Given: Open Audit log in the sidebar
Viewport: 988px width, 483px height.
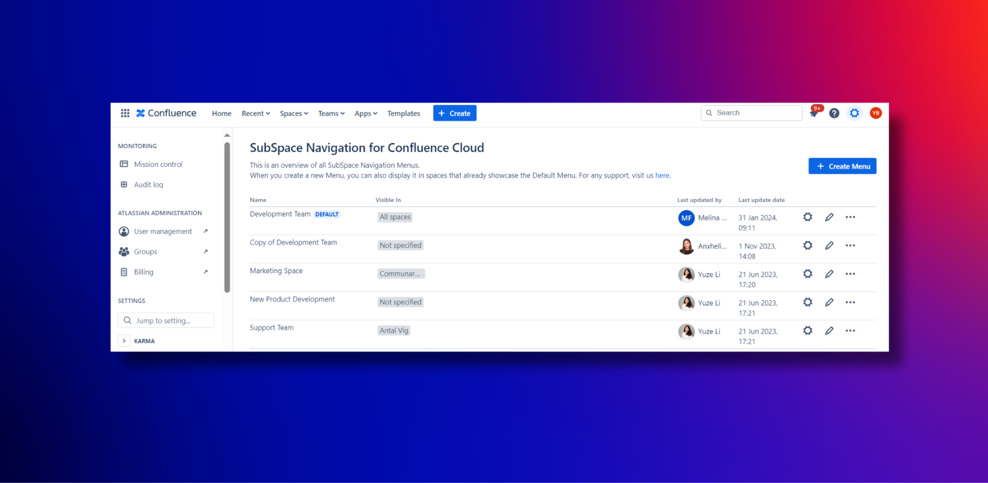Looking at the screenshot, I should pos(149,185).
